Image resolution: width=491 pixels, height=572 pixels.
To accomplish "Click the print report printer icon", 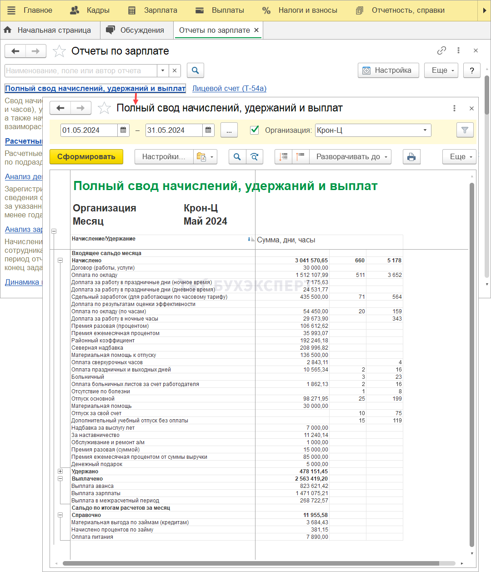I will [x=411, y=157].
